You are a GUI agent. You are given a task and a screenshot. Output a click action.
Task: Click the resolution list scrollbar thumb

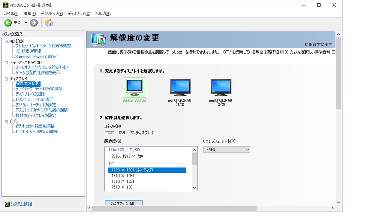coord(194,159)
